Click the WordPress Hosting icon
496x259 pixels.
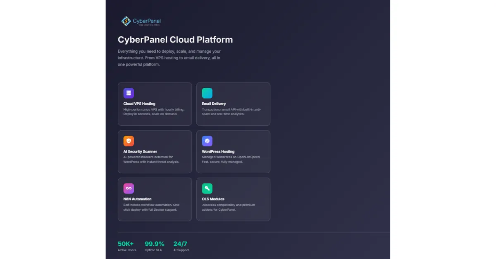point(207,141)
